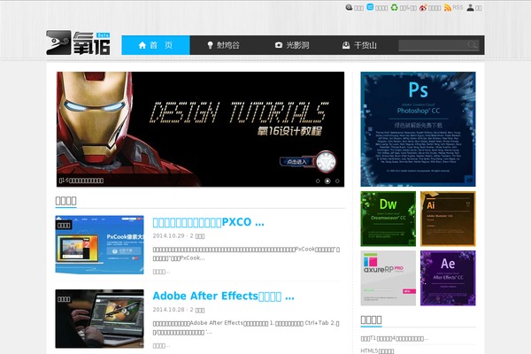
Task: Click the camera icon beside 光影洞
Action: (x=279, y=45)
